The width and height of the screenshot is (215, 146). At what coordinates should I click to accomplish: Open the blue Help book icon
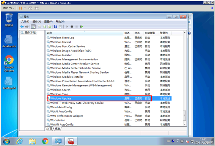55,26
